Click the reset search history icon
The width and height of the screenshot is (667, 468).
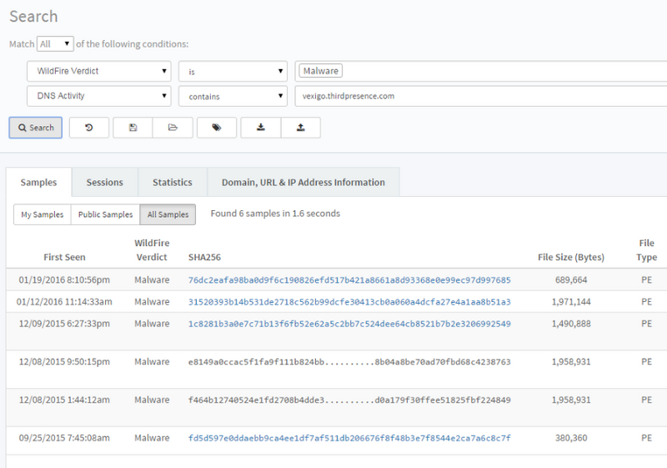coord(89,128)
